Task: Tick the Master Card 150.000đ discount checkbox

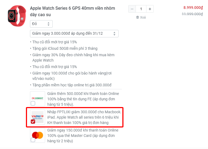Action: pyautogui.click(x=33, y=140)
